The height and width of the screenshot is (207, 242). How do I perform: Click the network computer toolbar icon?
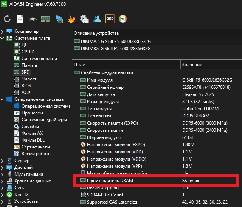point(59,19)
